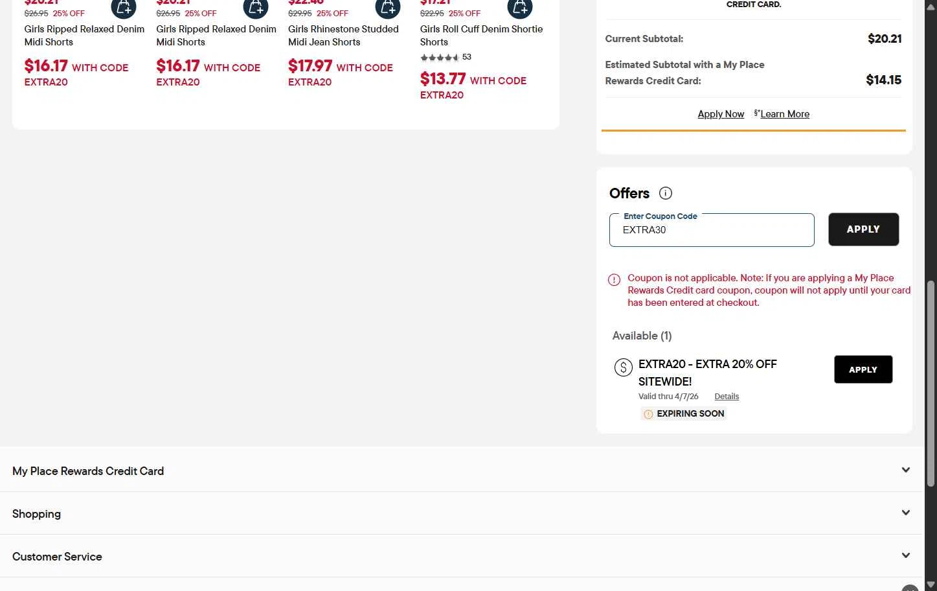The height and width of the screenshot is (591, 937).
Task: Click the dollar icon beside EXTRA20 offer
Action: [x=623, y=367]
